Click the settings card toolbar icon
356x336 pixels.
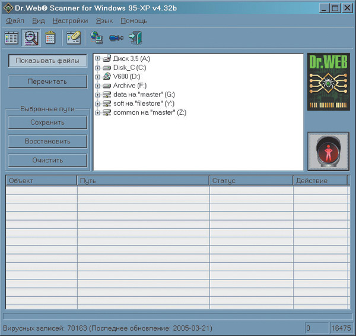(x=74, y=38)
